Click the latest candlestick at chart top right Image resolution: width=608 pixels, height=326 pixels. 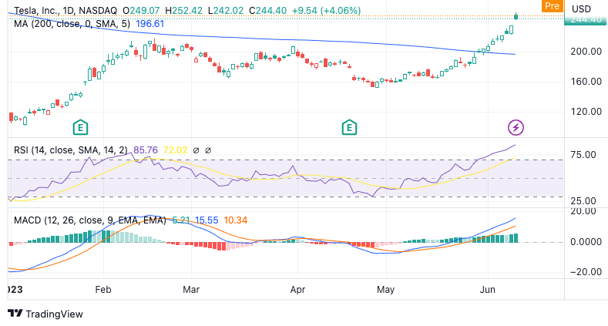[x=516, y=16]
